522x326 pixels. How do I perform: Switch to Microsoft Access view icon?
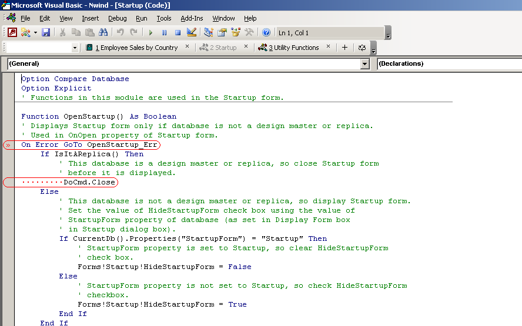coord(12,32)
